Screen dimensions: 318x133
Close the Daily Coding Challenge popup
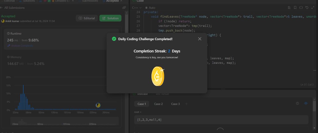click(x=200, y=39)
